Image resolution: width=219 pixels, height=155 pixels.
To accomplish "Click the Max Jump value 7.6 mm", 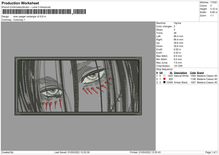I will point(178,63).
